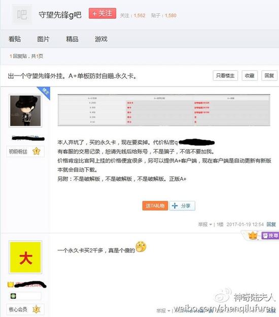The height and width of the screenshot is (317, 279).
Task: Click the level 1 star badge
Action: click(37, 151)
